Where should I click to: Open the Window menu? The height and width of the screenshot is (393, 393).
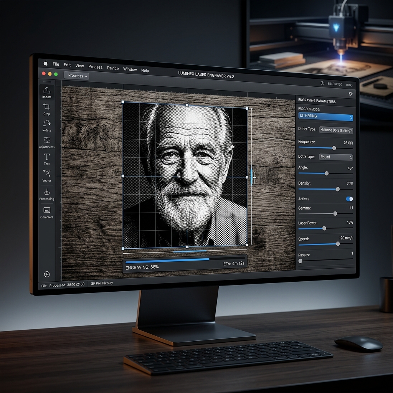(130, 69)
